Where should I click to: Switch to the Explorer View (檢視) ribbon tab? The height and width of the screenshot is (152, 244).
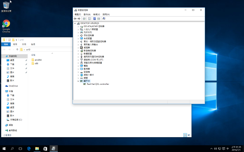tap(33, 44)
